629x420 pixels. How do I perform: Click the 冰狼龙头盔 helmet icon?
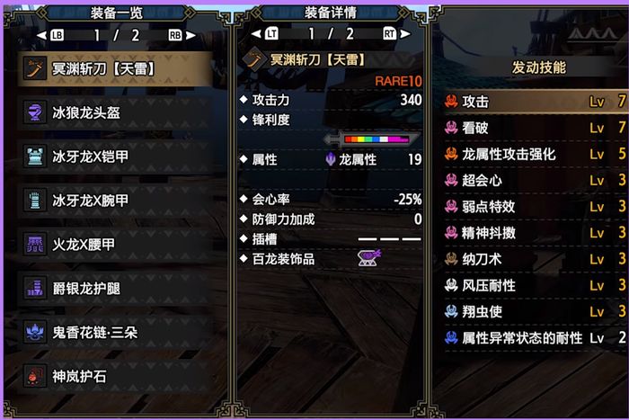[x=35, y=112]
